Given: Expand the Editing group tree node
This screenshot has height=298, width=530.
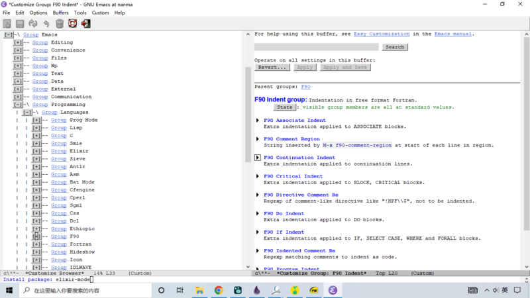Looking at the screenshot, I should coord(18,42).
